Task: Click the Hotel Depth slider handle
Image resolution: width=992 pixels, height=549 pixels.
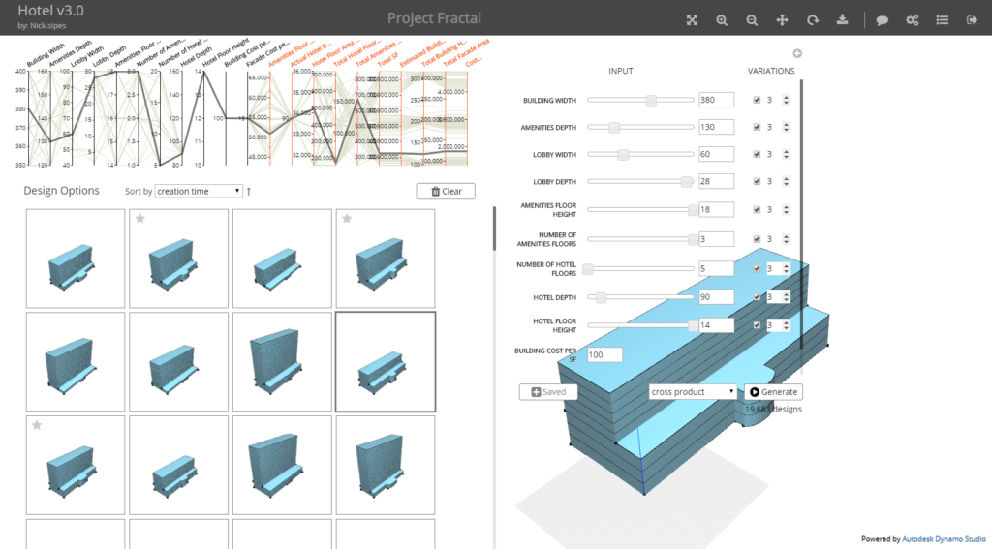Action: pyautogui.click(x=601, y=296)
